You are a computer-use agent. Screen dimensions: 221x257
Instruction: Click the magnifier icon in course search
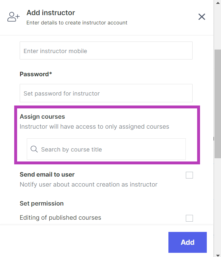(x=34, y=149)
